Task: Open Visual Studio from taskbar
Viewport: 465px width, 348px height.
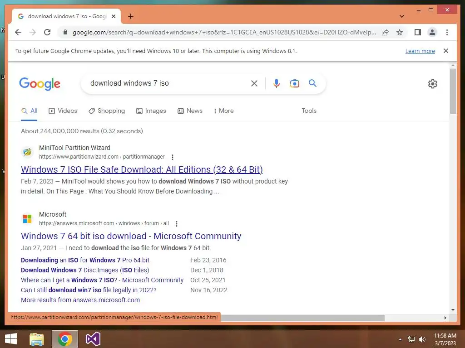Action: click(93, 339)
